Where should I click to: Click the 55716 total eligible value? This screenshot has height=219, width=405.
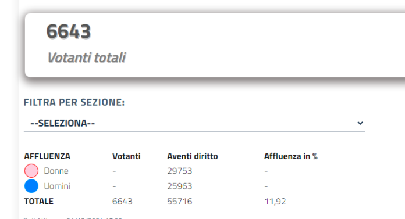pos(179,201)
